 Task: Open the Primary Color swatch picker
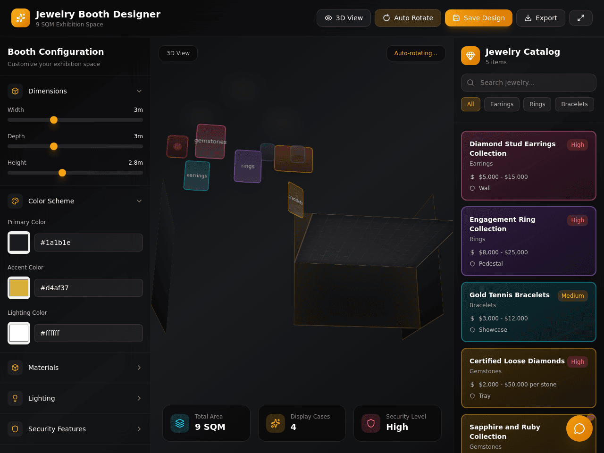point(19,243)
